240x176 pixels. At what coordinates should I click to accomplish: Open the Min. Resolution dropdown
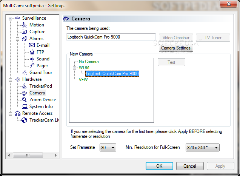click(203, 148)
